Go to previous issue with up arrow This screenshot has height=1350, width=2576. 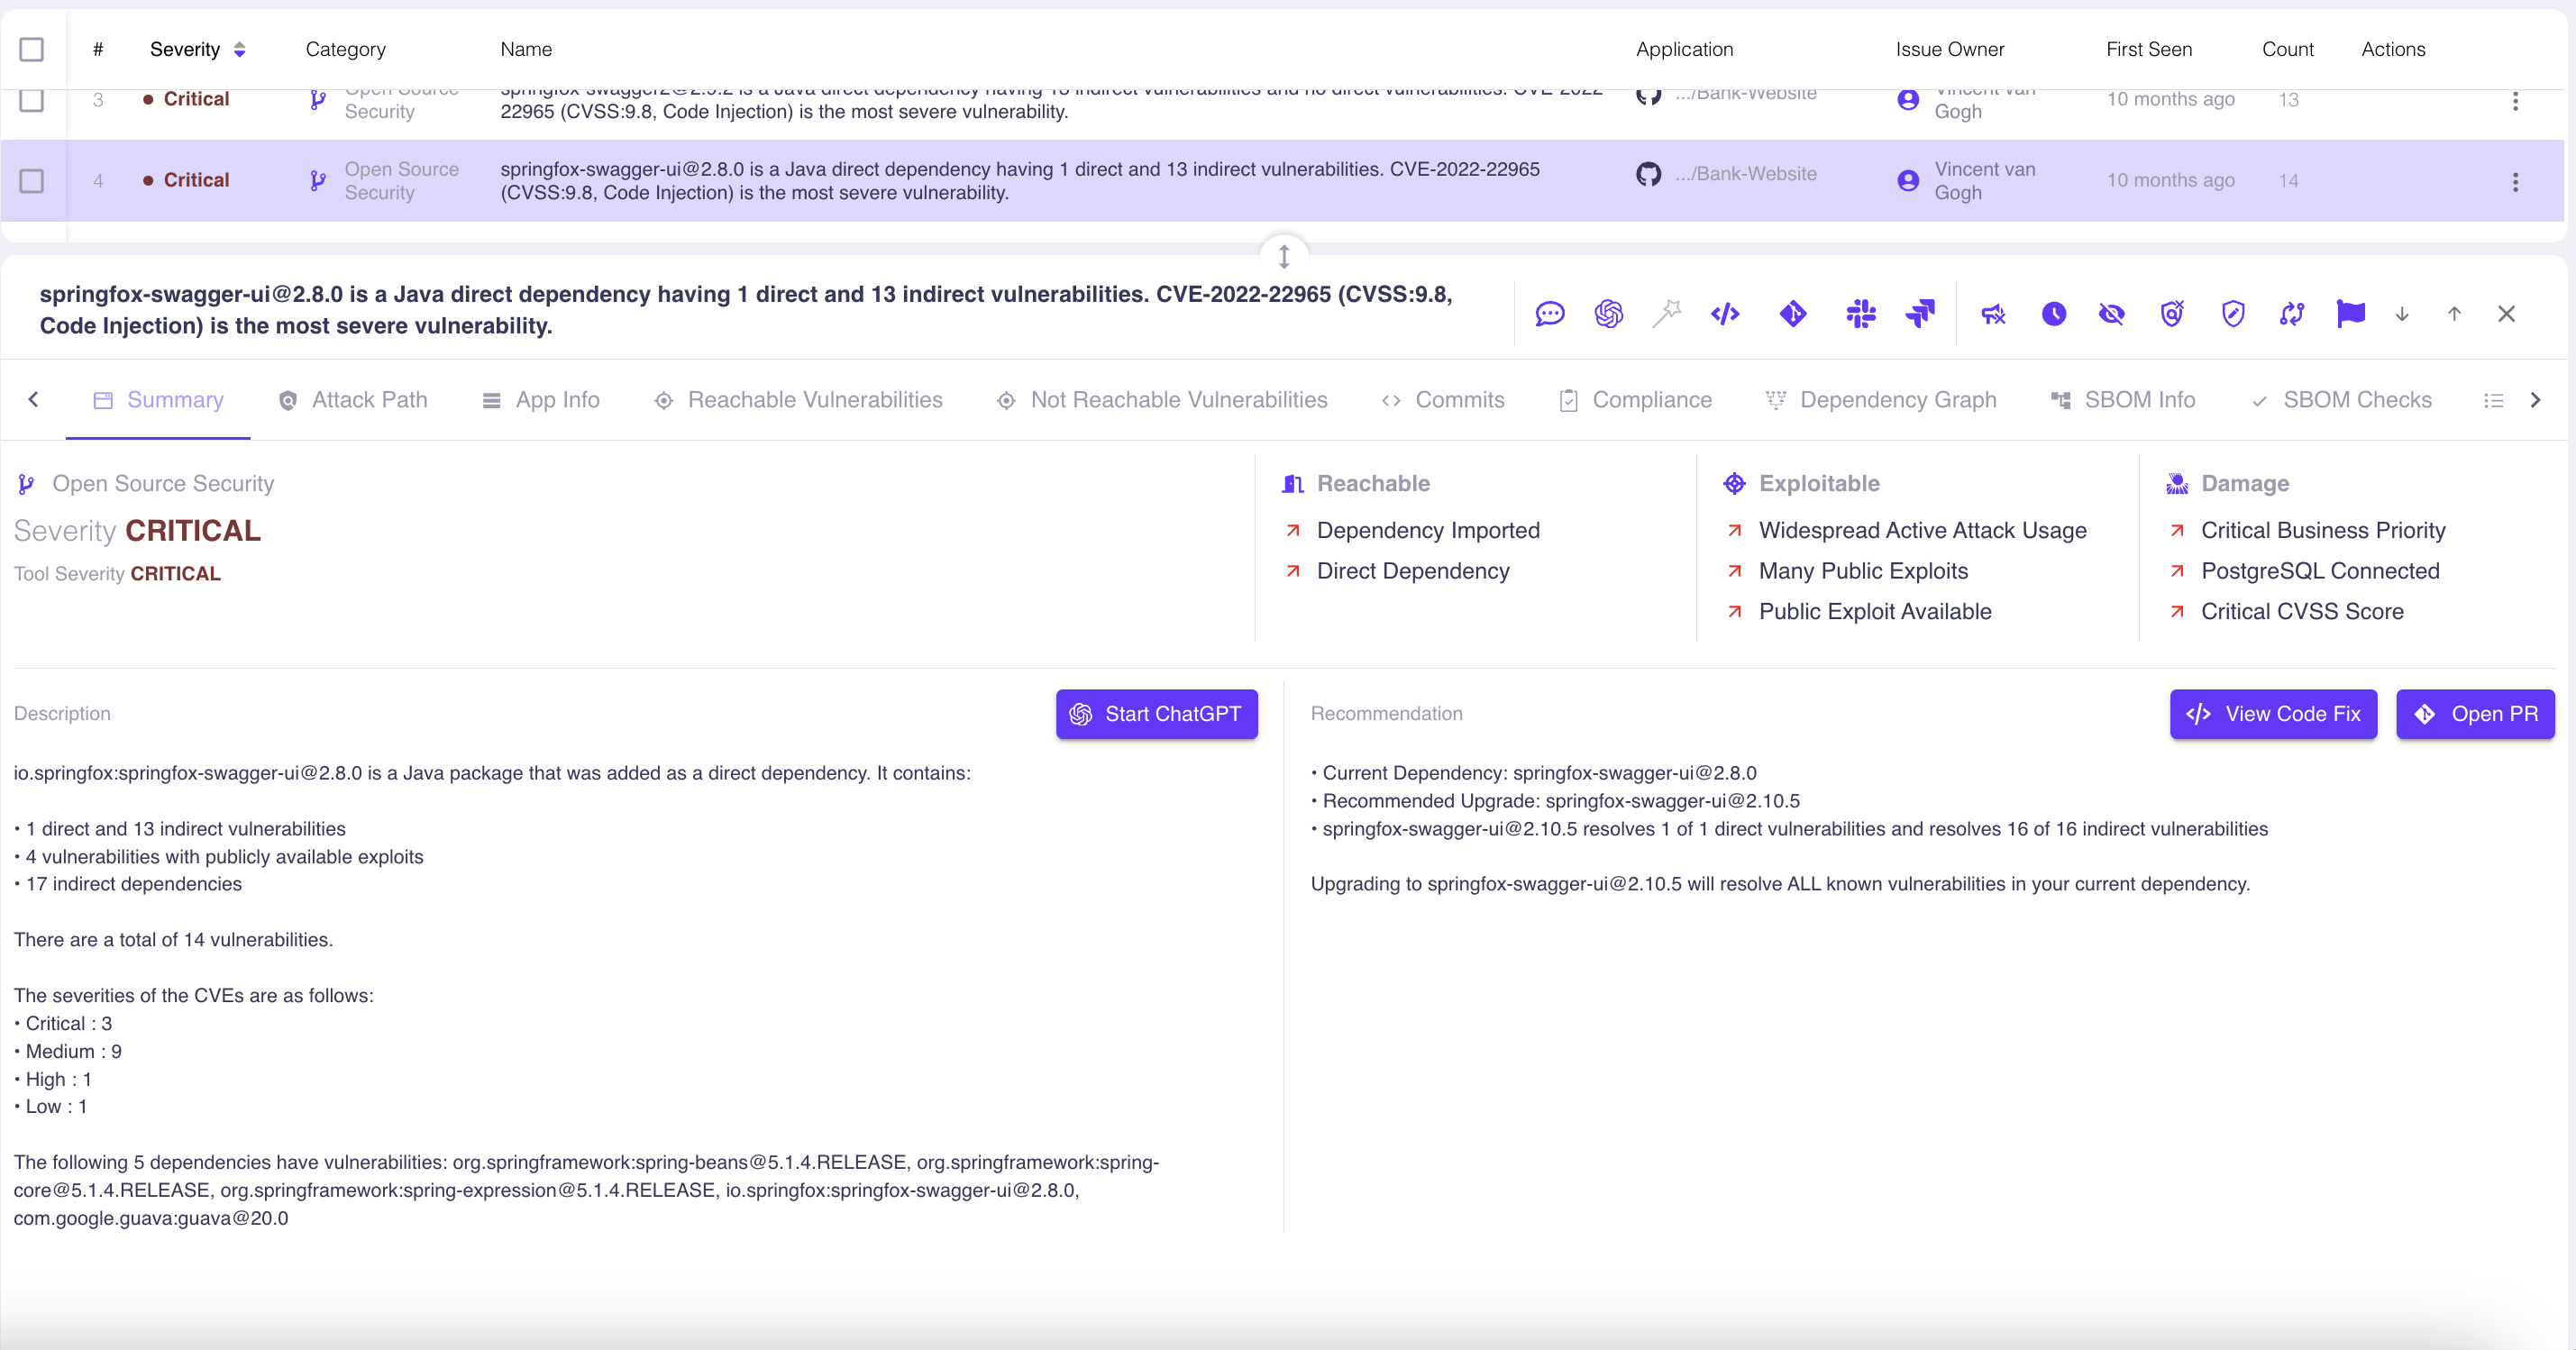[2454, 314]
